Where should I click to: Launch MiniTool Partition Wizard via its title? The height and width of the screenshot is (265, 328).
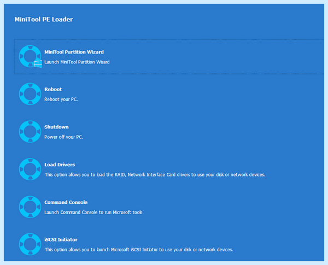(x=74, y=52)
